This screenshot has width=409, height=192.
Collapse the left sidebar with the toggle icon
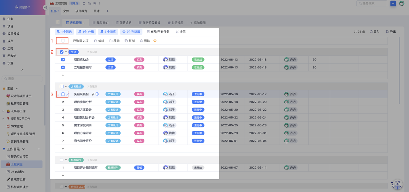coord(45,7)
